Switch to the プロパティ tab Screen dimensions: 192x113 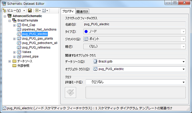68,11
